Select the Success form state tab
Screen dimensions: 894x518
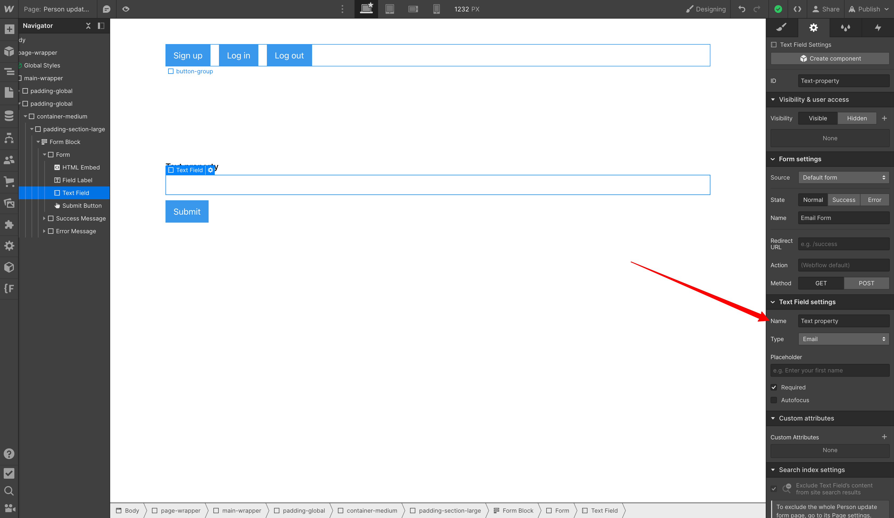coord(843,200)
